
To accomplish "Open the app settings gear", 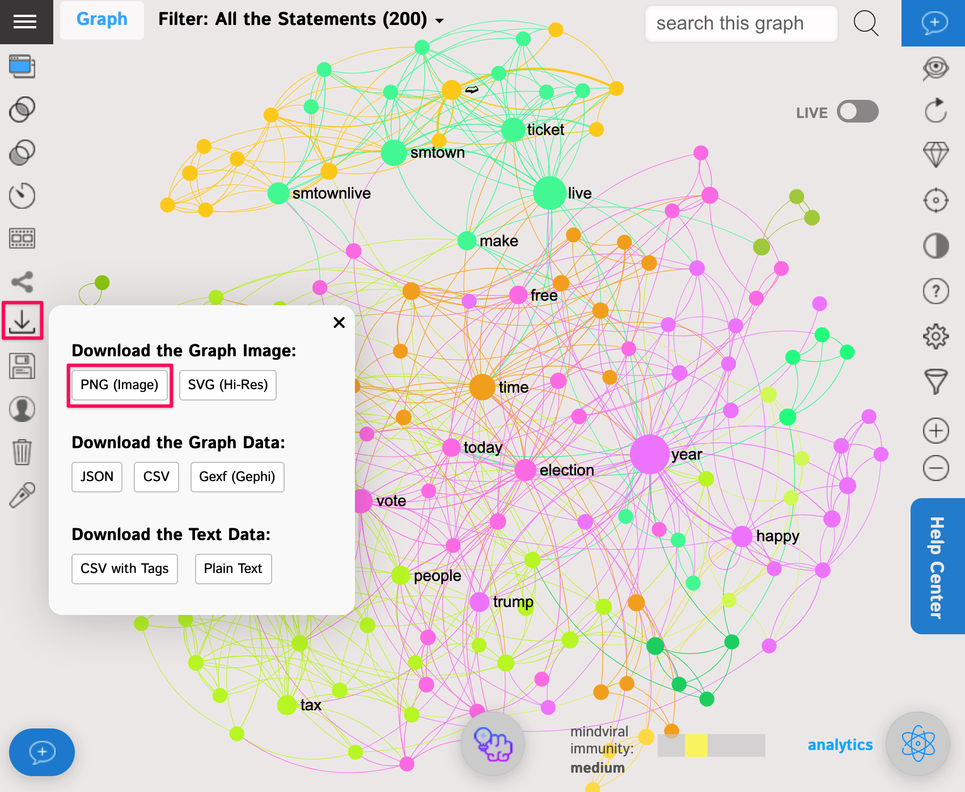I will (x=936, y=335).
